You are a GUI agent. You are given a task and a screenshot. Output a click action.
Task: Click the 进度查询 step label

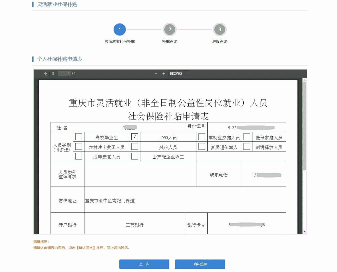coord(220,41)
